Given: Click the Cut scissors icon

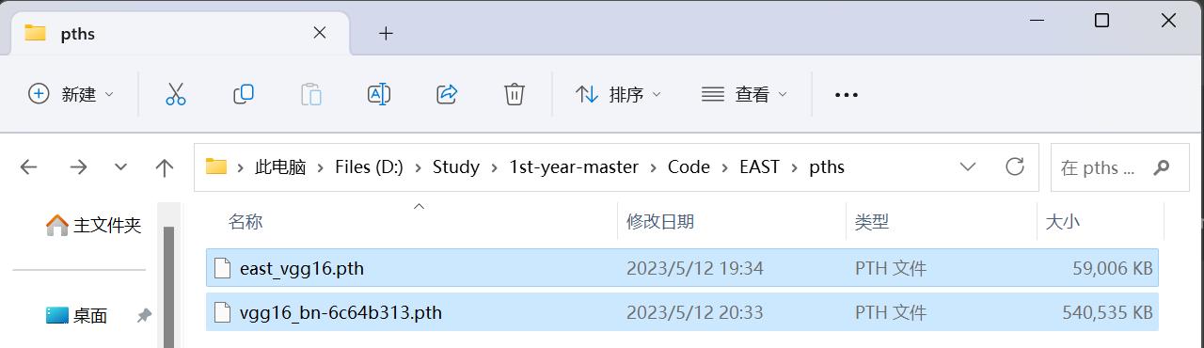Looking at the screenshot, I should pos(176,94).
